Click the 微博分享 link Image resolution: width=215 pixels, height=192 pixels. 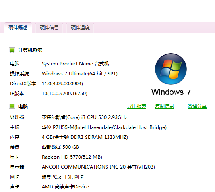point(197,106)
